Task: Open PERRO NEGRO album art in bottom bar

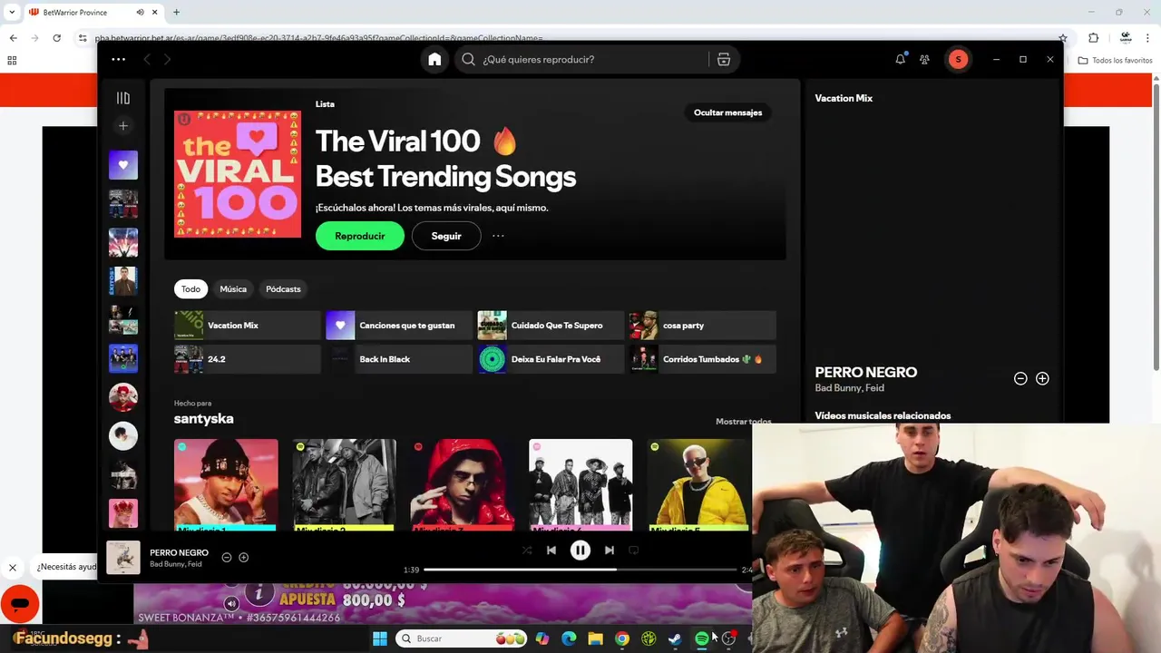Action: (x=123, y=557)
